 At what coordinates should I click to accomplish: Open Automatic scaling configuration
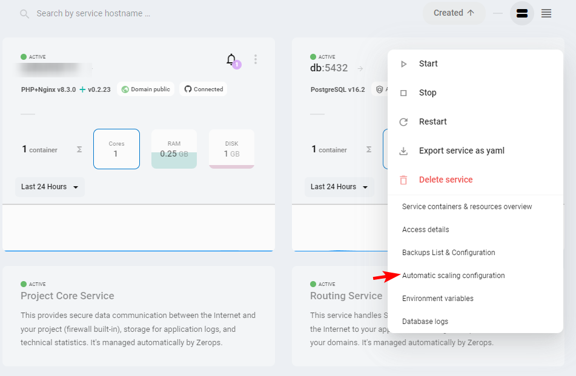pyautogui.click(x=453, y=276)
